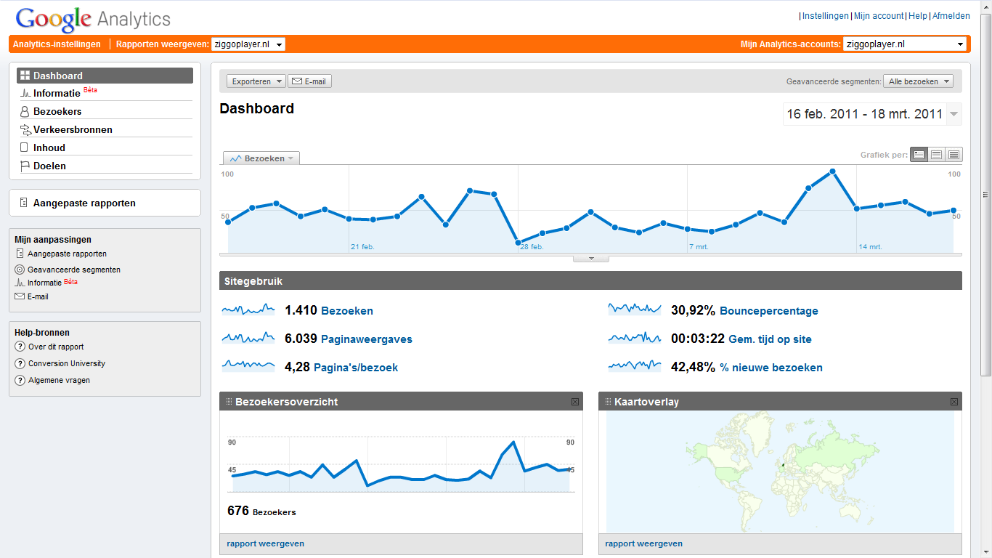Click question mark icon beside Conversion University
The width and height of the screenshot is (992, 558).
[20, 364]
